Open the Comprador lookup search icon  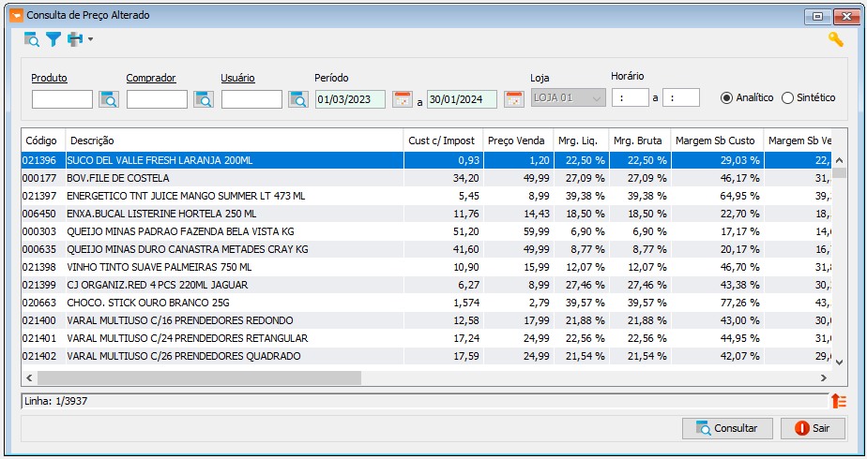coord(204,99)
